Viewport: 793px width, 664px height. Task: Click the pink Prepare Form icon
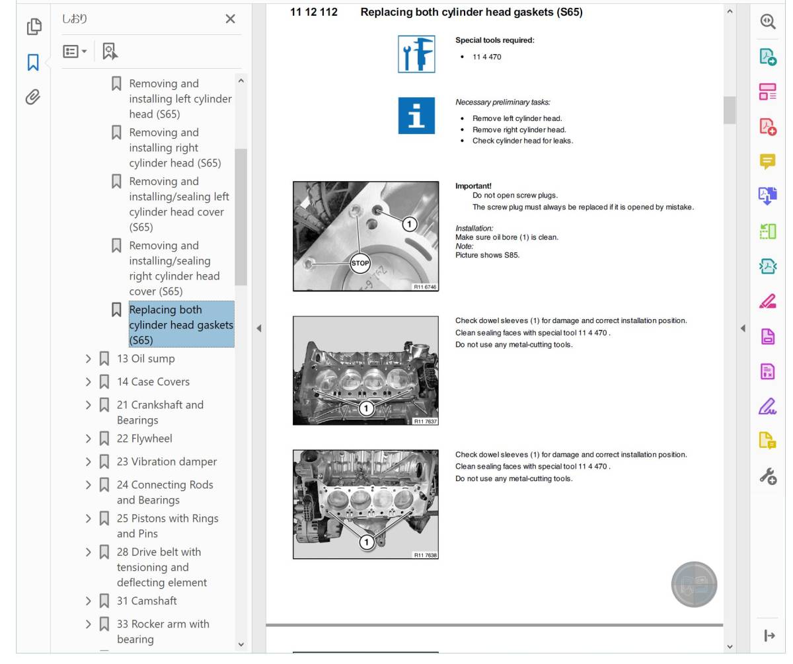pos(767,371)
